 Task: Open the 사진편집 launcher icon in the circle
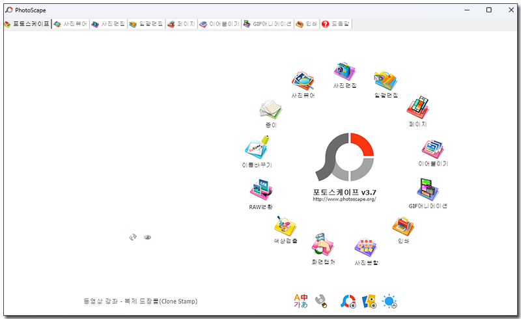(345, 71)
